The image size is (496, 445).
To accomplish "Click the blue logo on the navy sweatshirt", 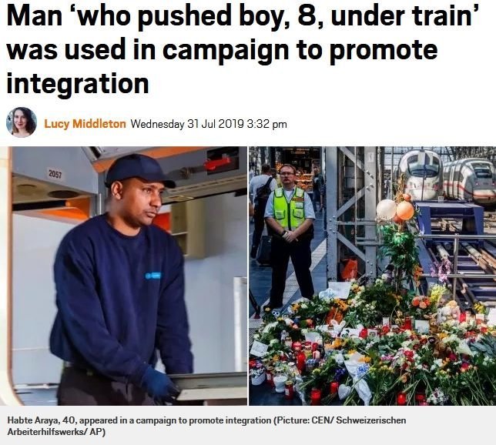I will coord(152,276).
